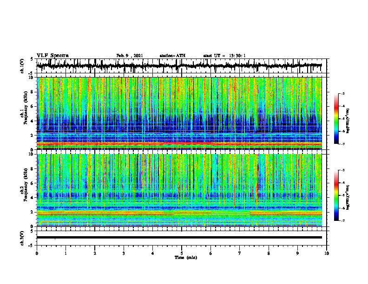The height and width of the screenshot is (284, 368).
Task: Click the ch.1 spectrogram panel
Action: tap(179, 113)
